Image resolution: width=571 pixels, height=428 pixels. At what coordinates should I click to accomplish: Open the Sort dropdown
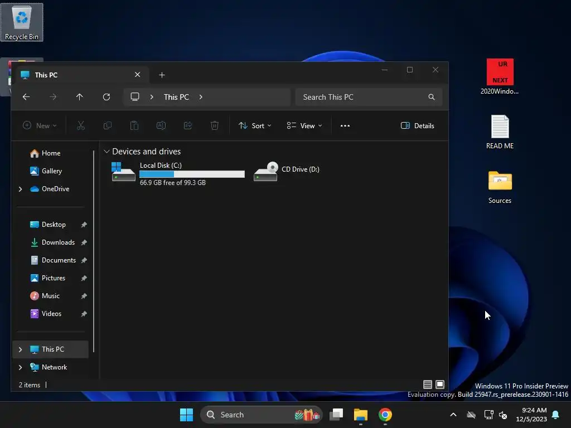(x=255, y=125)
